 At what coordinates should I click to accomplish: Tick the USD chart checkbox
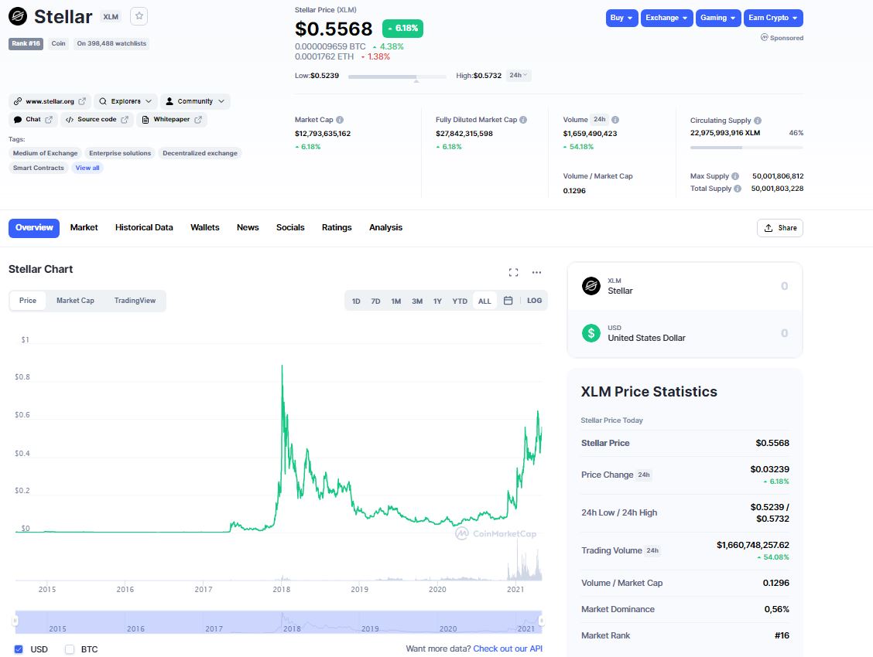[x=19, y=649]
